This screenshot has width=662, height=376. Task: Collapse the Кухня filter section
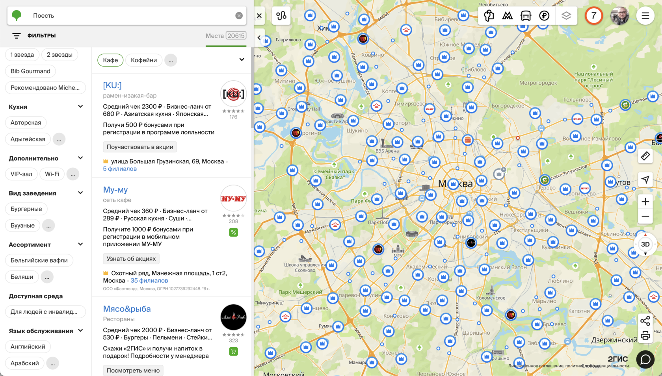80,107
